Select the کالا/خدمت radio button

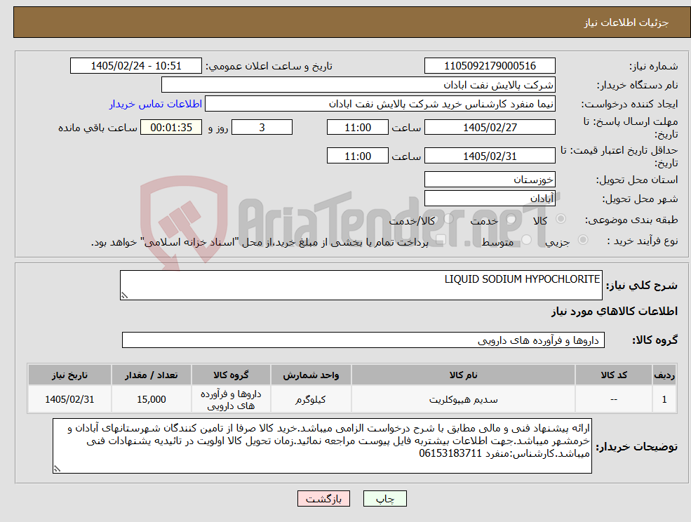[x=448, y=219]
